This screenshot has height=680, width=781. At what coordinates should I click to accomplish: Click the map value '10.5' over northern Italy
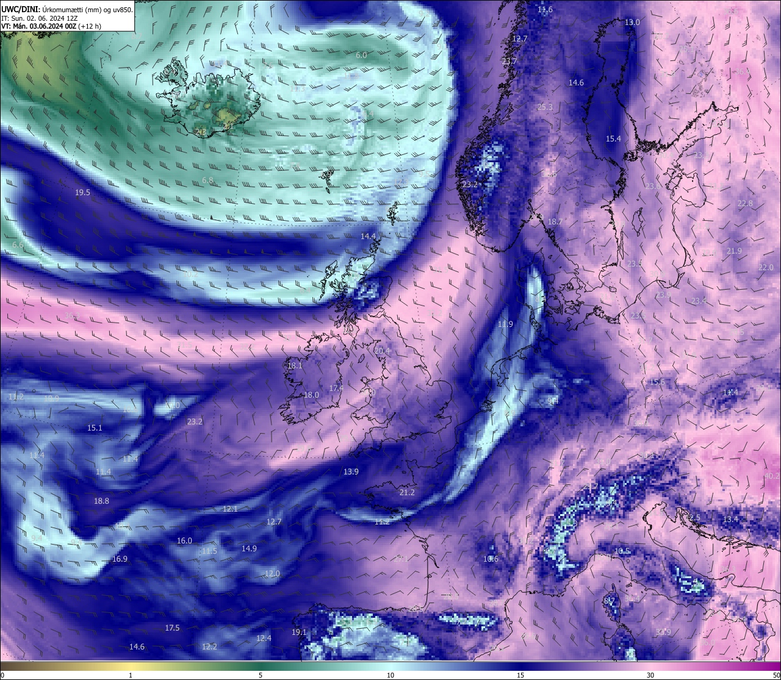point(622,551)
